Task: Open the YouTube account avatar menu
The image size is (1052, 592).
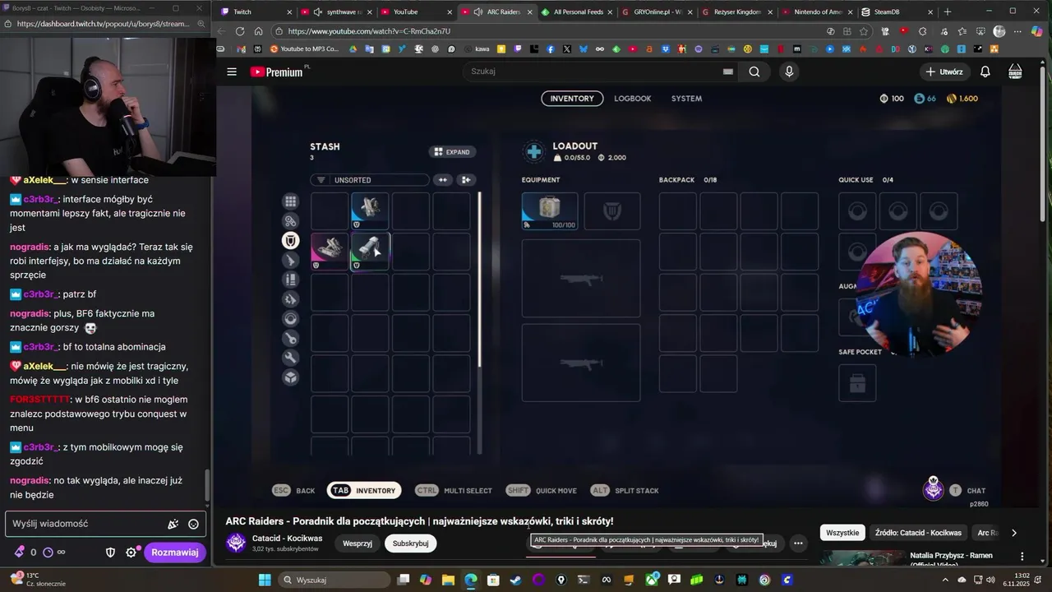Action: pyautogui.click(x=1015, y=72)
